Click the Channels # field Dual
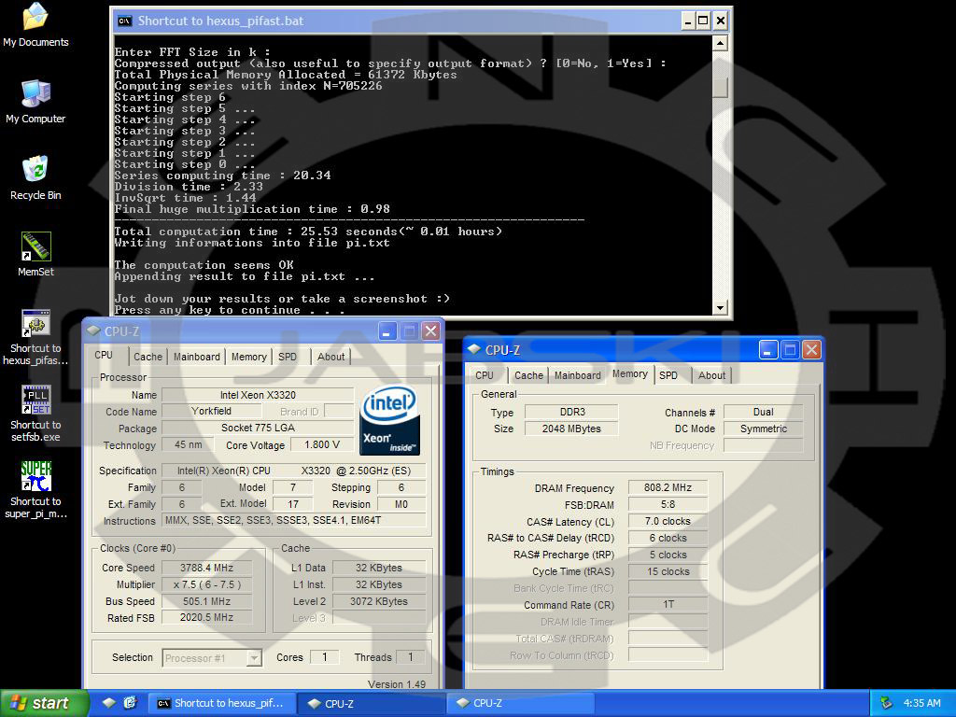Screen dimensions: 956x717 point(764,412)
